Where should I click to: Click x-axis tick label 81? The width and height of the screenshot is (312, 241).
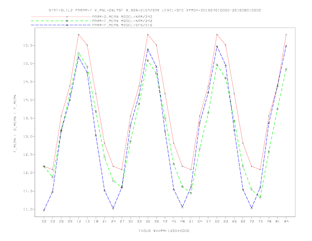pos(278,221)
